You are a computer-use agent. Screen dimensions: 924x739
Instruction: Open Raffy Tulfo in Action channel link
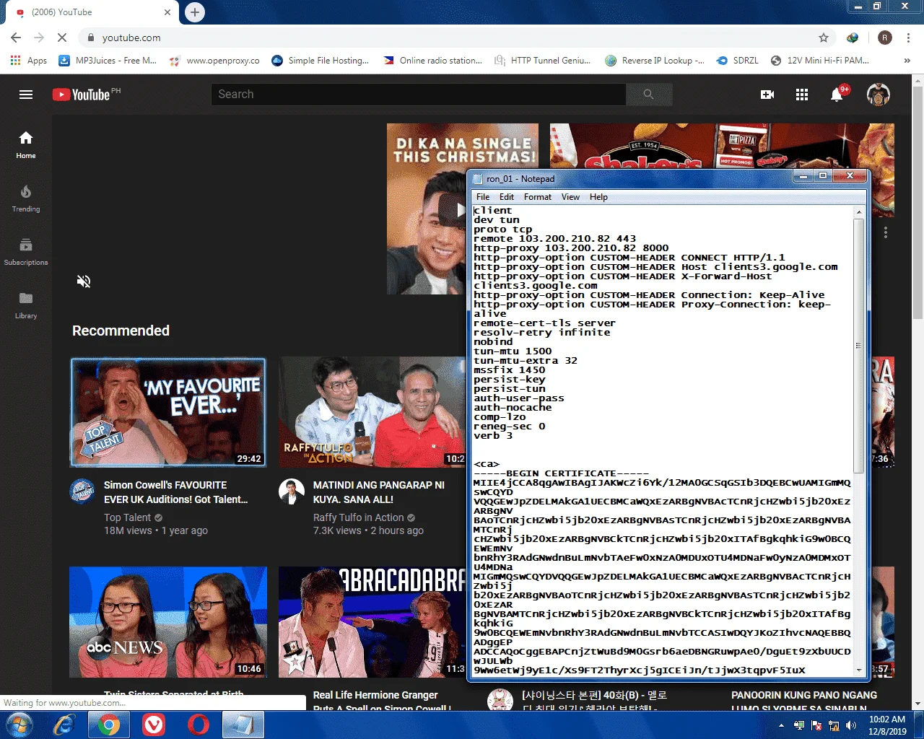pyautogui.click(x=359, y=517)
